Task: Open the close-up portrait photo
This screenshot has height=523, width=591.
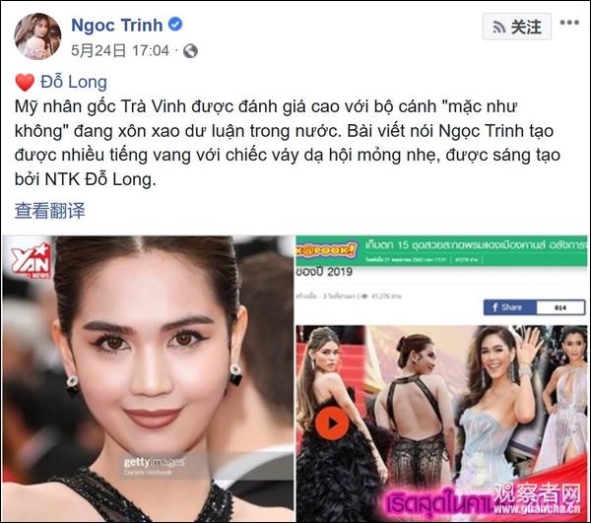Action: 148,378
